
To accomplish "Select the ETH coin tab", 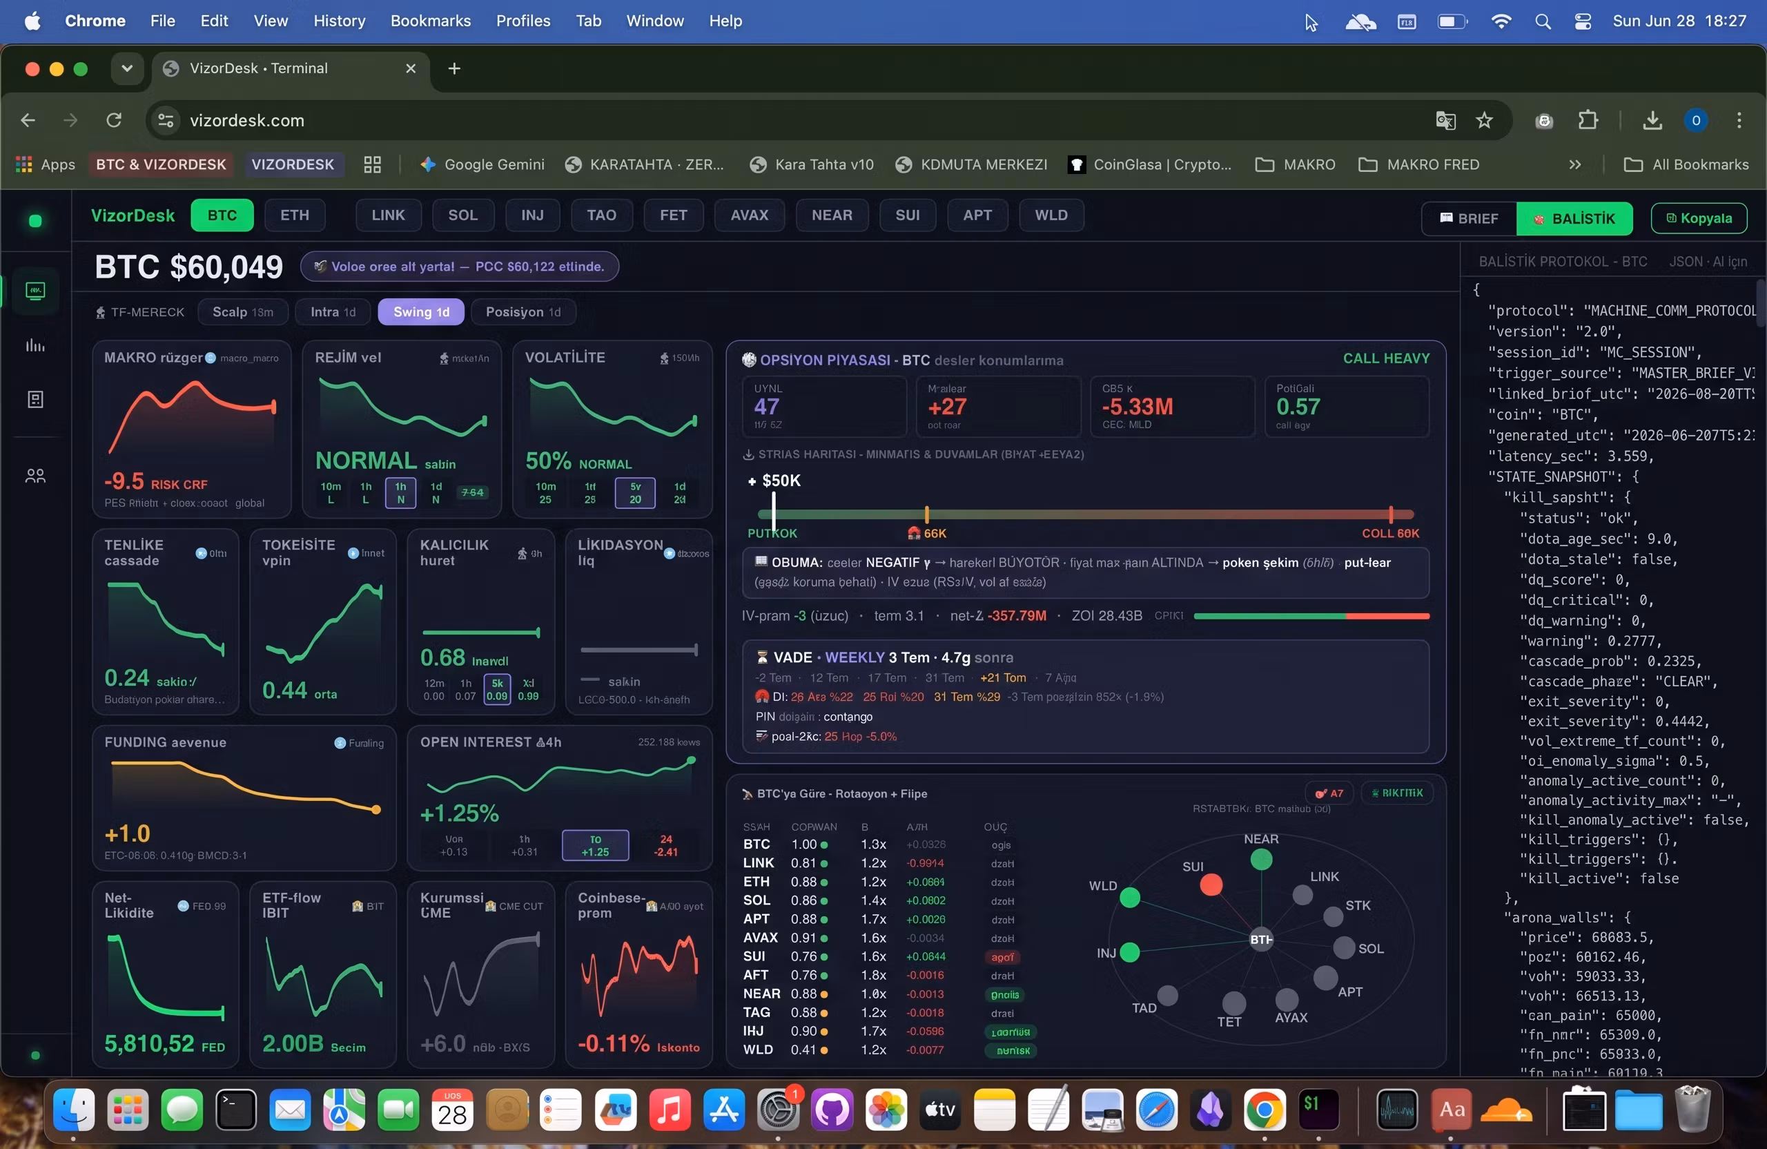I will click(295, 215).
